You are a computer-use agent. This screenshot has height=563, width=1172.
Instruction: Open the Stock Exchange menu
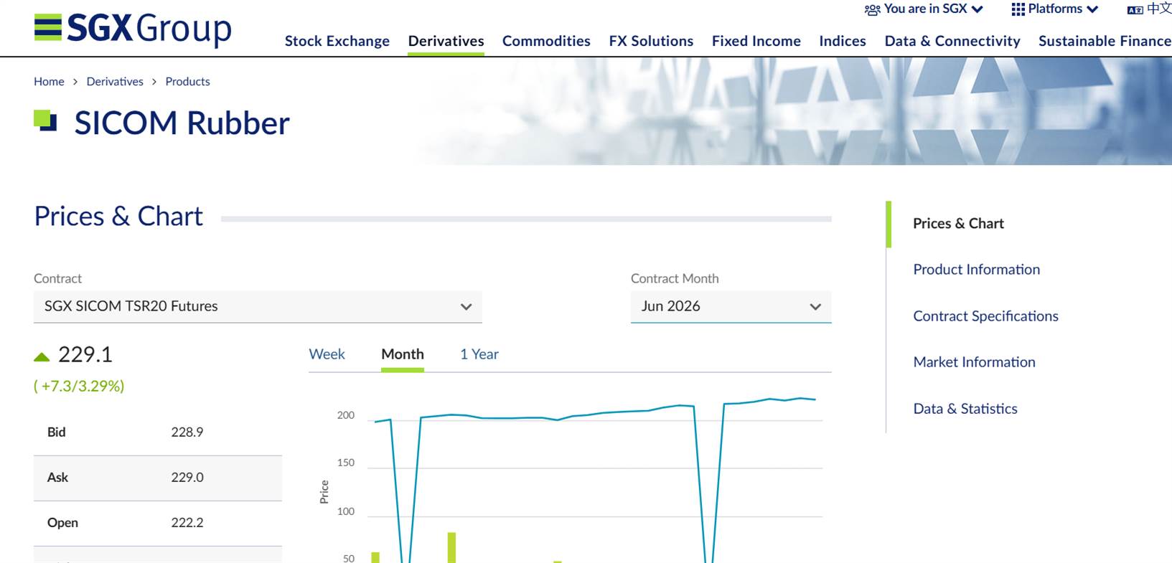[x=337, y=41]
